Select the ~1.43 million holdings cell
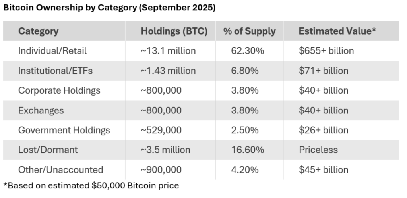This screenshot has width=407, height=198. pyautogui.click(x=168, y=71)
